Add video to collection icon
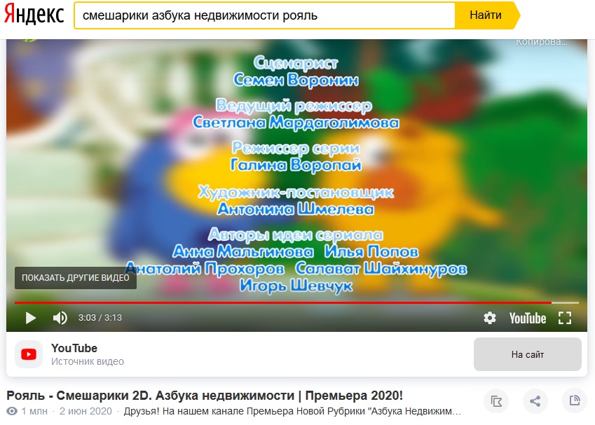595x425 pixels. click(496, 400)
